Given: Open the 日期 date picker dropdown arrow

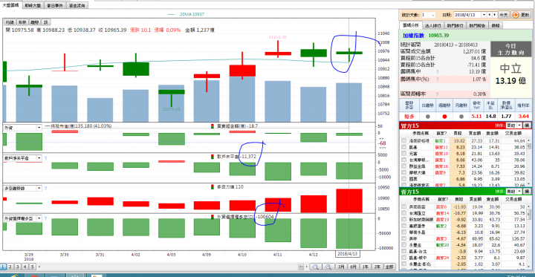Looking at the screenshot, I should (x=484, y=15).
